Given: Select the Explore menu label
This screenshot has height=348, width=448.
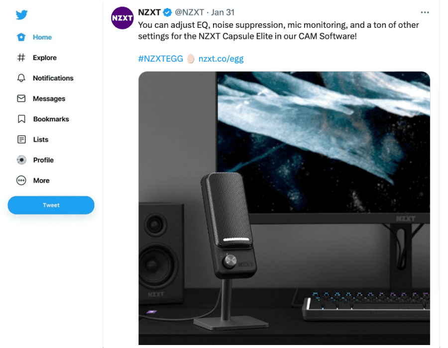Looking at the screenshot, I should coord(45,58).
